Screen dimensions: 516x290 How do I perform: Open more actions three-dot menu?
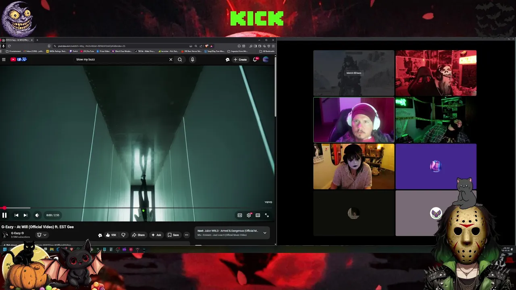[186, 235]
